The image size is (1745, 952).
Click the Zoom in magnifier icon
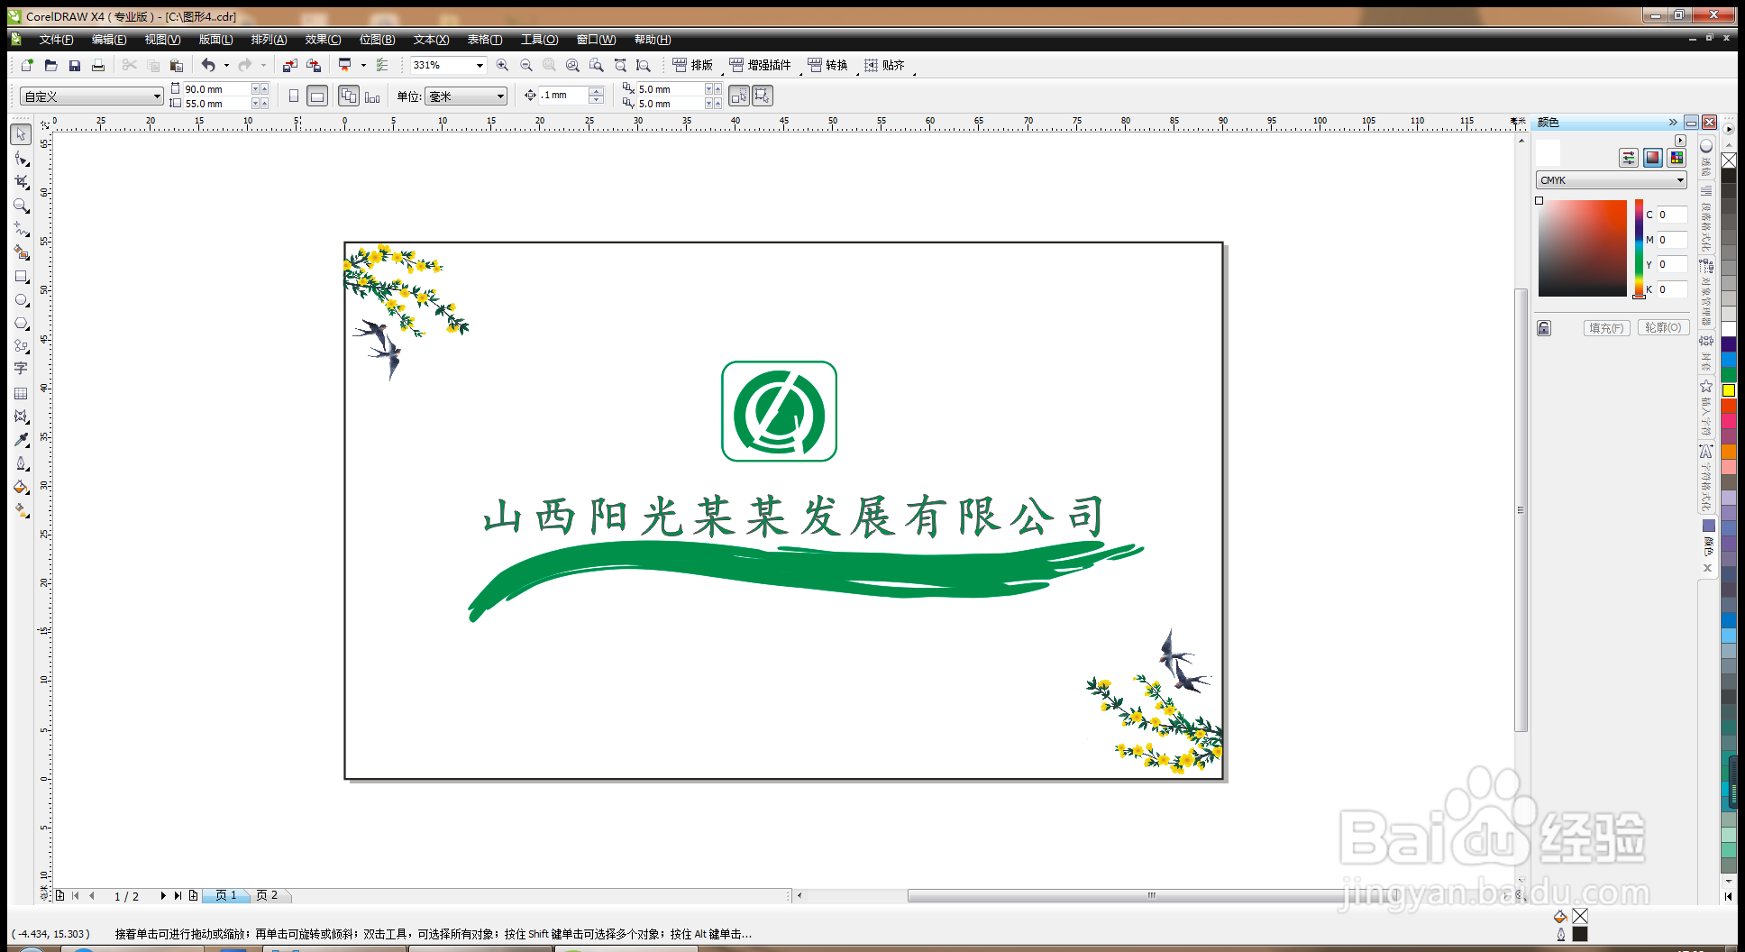point(502,65)
